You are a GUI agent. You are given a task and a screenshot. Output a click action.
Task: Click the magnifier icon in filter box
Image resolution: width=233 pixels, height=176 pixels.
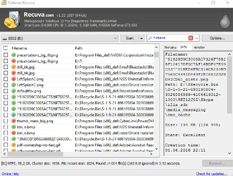click(150, 38)
